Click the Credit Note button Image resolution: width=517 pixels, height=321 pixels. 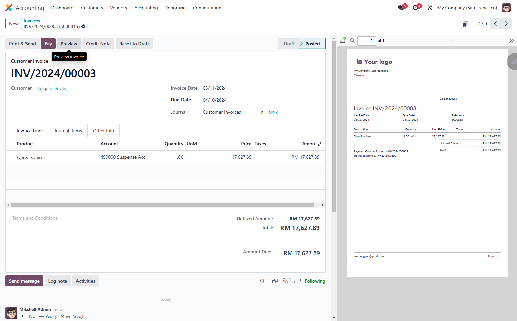click(x=98, y=44)
